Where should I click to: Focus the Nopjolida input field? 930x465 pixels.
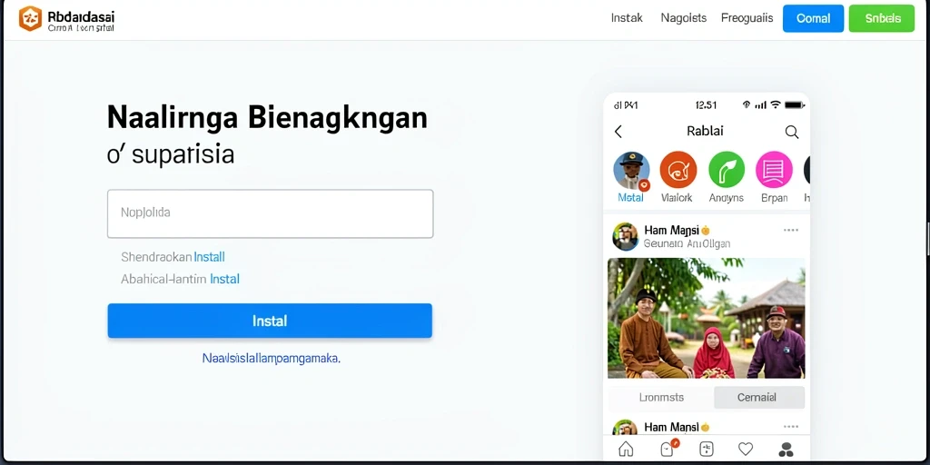270,213
